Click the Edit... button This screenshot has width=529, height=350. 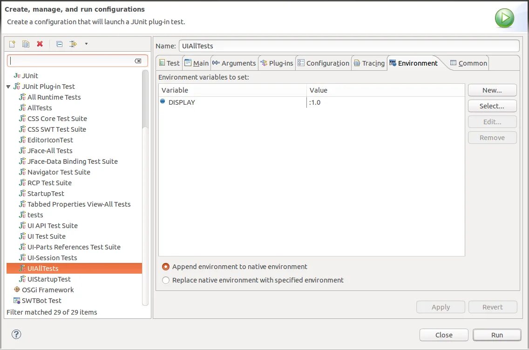[x=492, y=122]
